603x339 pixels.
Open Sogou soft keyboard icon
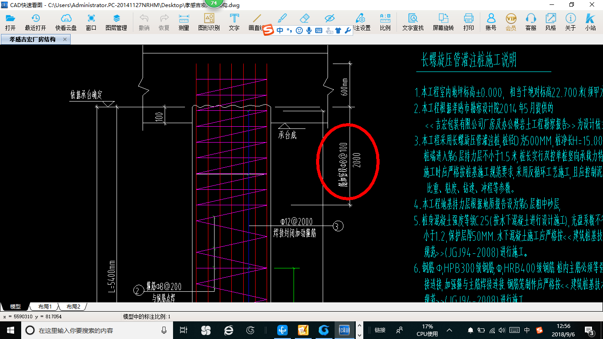pos(319,30)
